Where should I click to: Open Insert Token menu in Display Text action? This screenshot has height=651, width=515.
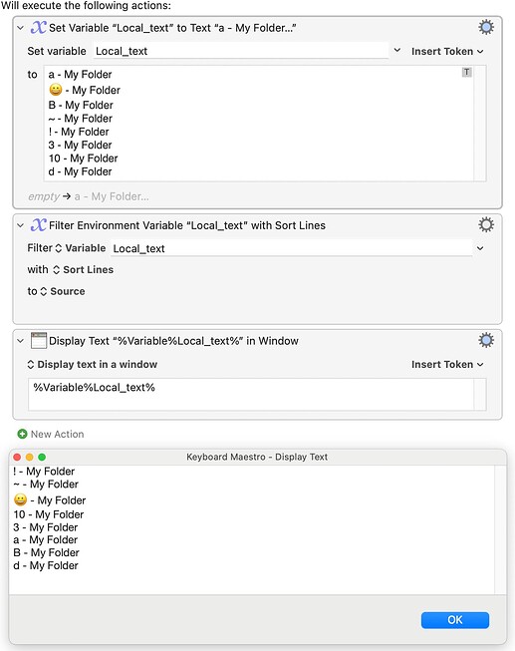point(447,364)
